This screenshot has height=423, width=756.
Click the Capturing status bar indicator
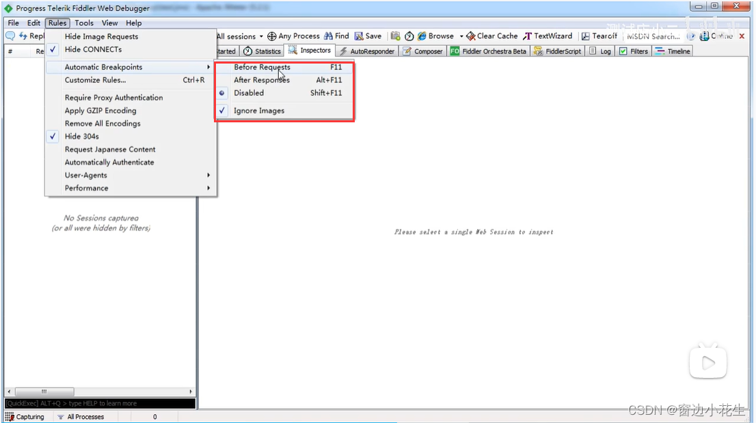[x=25, y=417]
